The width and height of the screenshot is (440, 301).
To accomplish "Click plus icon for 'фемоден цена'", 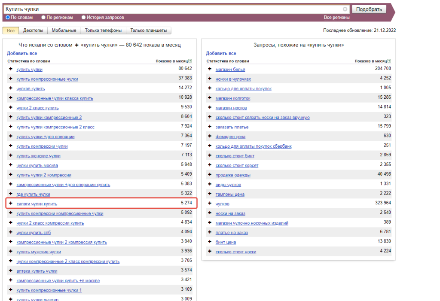I will tap(210, 136).
